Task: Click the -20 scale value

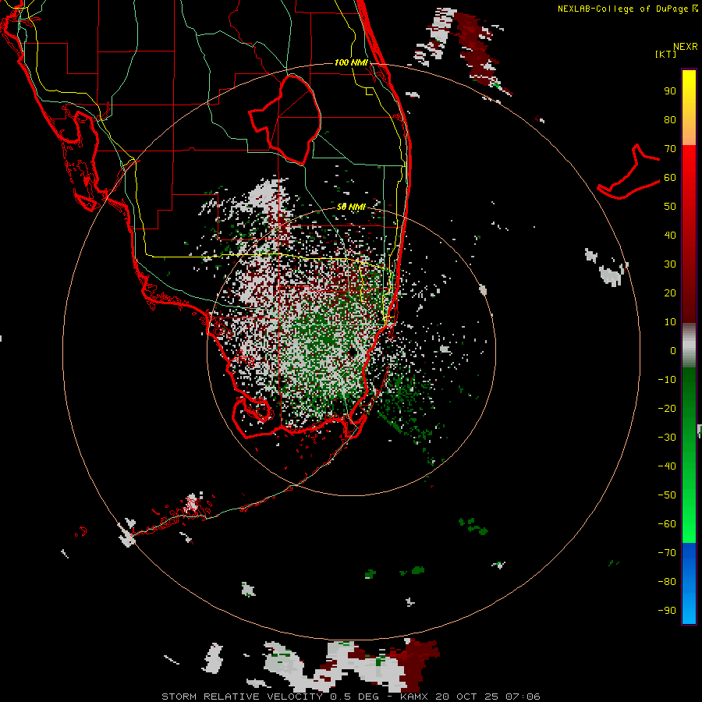Action: [667, 408]
